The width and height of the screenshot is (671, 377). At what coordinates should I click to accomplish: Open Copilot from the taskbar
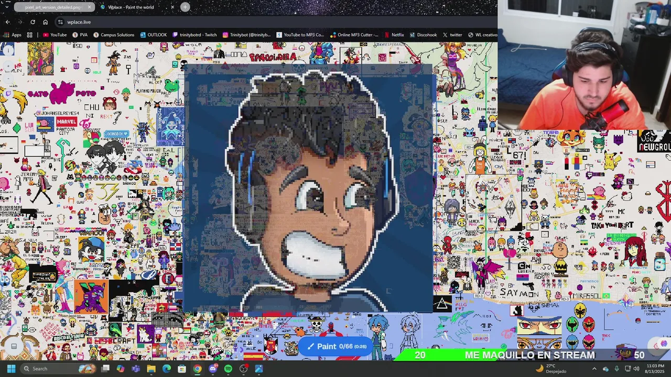coord(121,369)
